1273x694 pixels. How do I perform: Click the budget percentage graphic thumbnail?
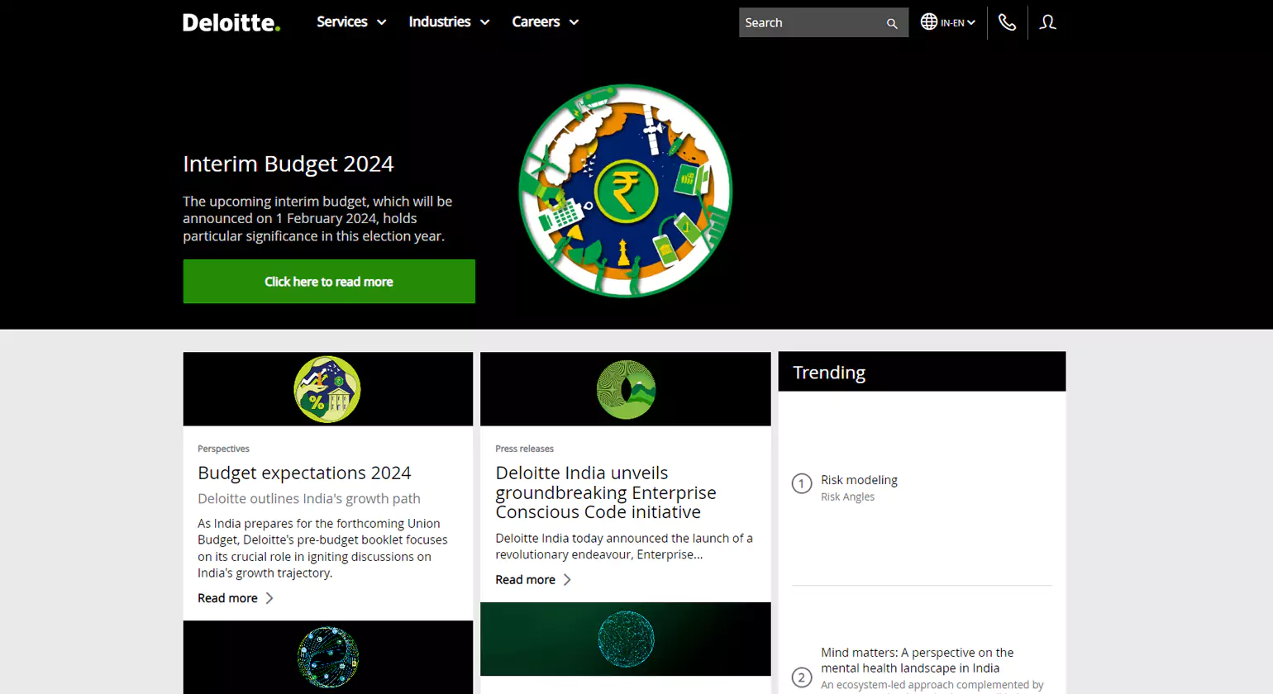click(x=327, y=388)
